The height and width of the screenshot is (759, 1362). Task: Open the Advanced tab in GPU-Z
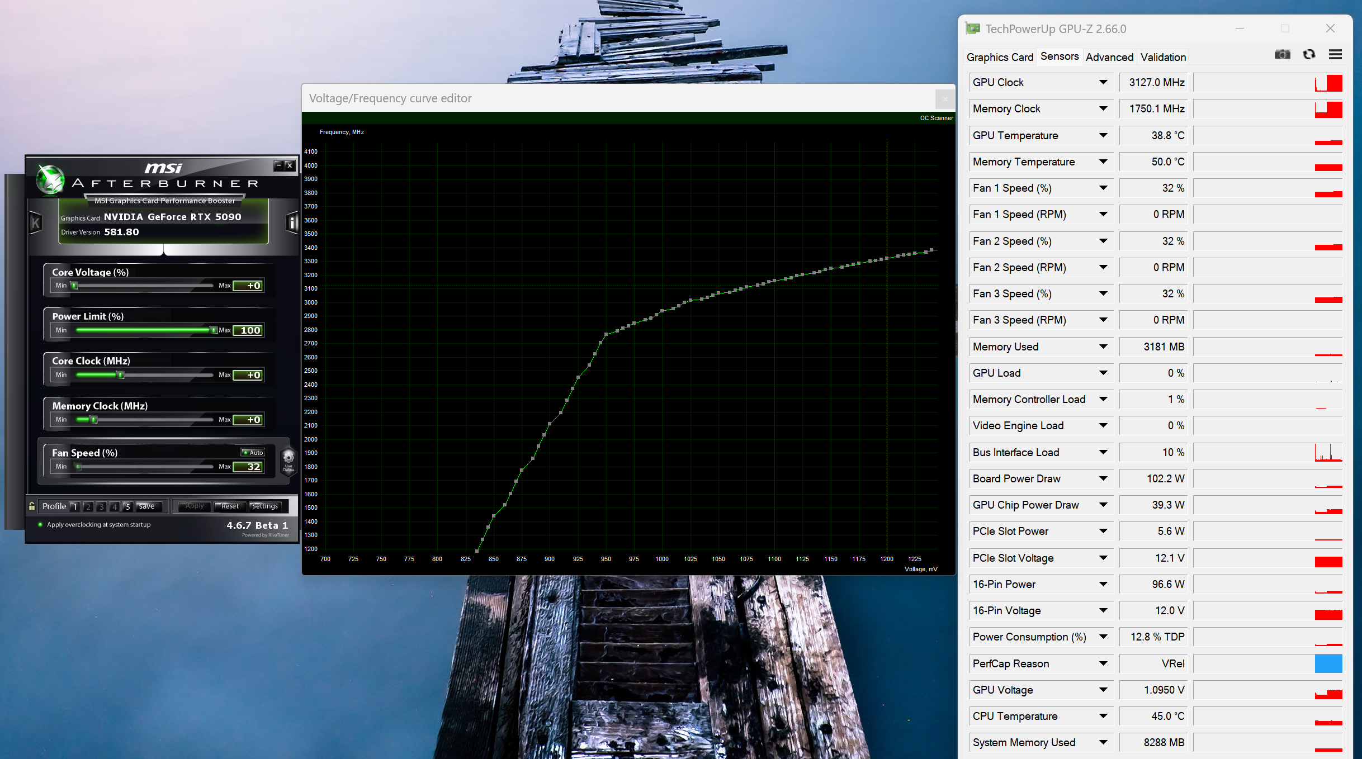pyautogui.click(x=1109, y=57)
